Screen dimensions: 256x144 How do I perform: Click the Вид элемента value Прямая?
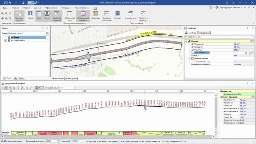click(x=247, y=100)
